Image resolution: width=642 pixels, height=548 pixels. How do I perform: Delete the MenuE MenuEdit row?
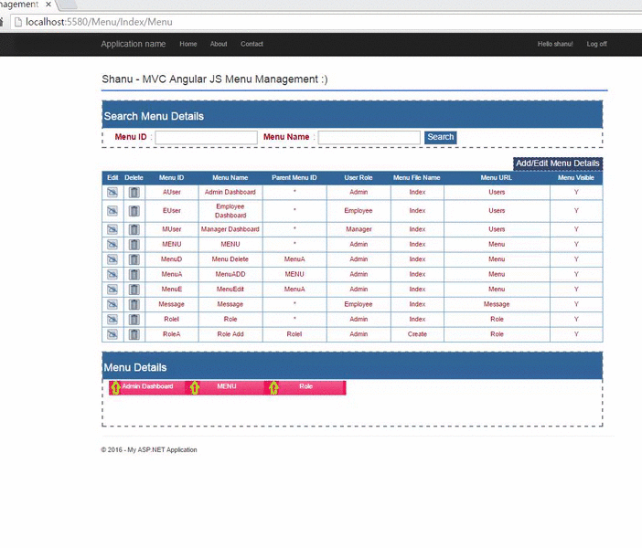[134, 290]
